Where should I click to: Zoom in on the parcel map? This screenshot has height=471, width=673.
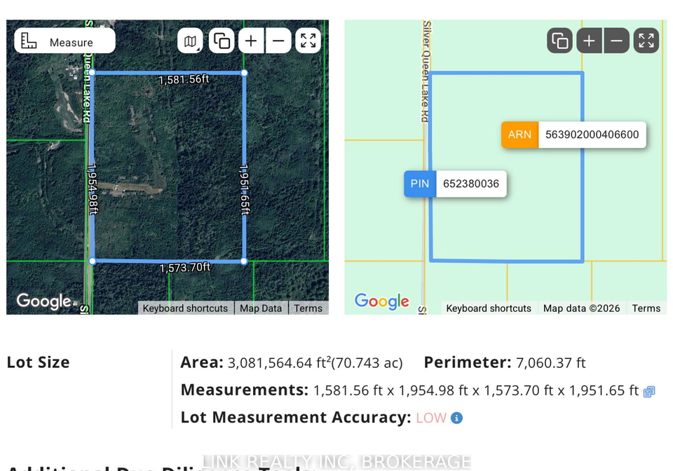tap(590, 41)
